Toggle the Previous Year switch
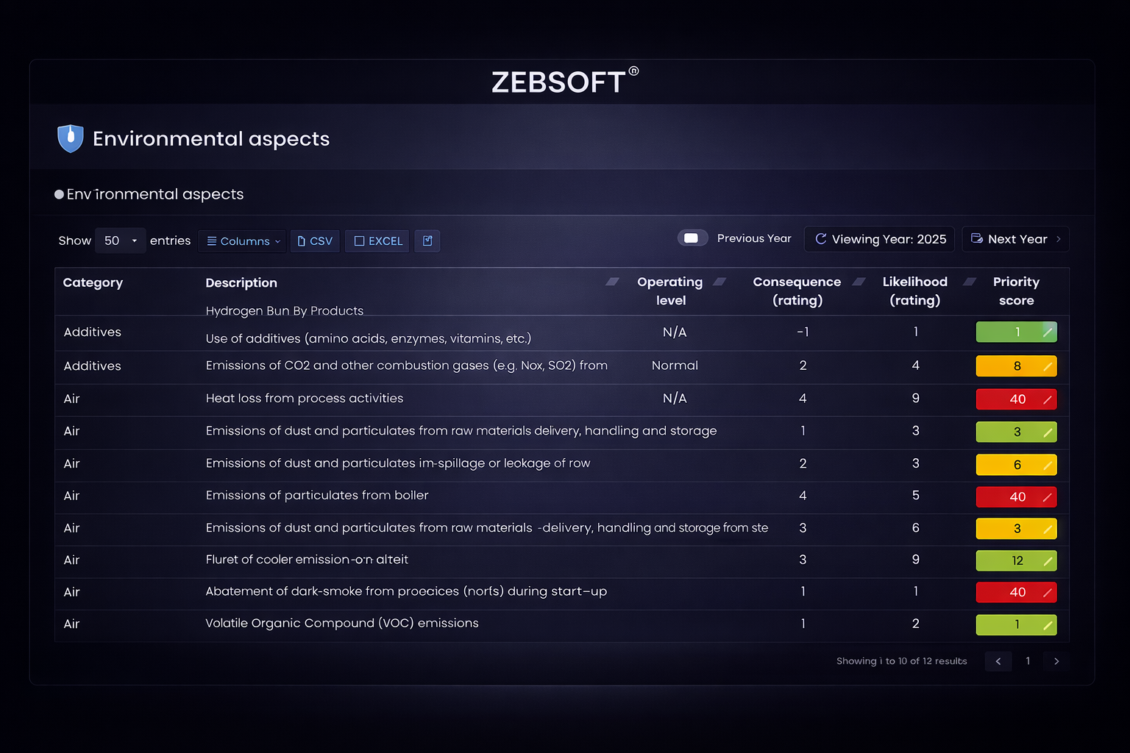The height and width of the screenshot is (753, 1130). [692, 238]
